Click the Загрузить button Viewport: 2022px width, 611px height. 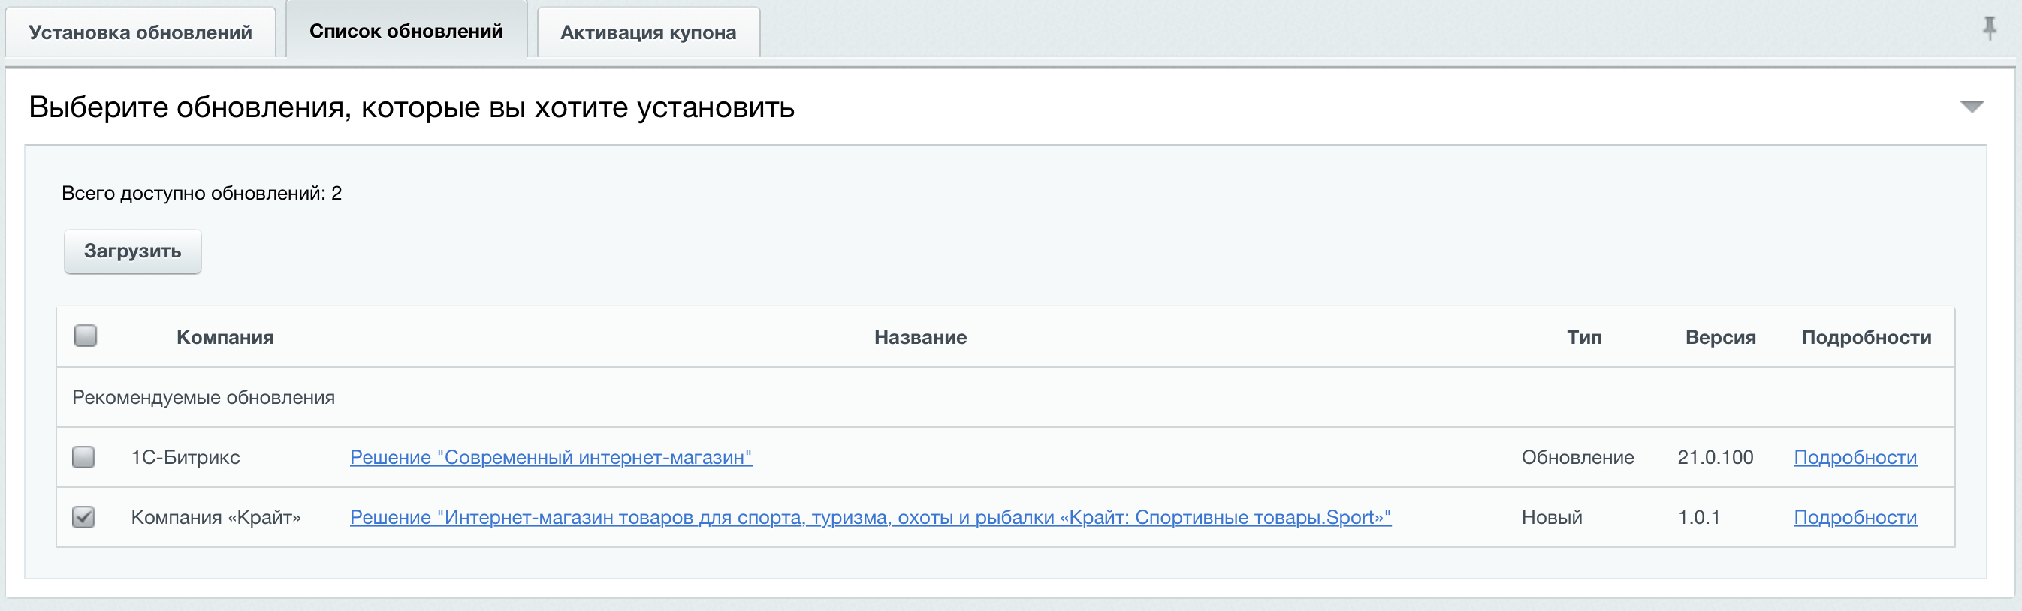[133, 251]
